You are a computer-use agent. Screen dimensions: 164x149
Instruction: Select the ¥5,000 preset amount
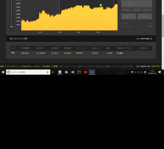[126, 10]
